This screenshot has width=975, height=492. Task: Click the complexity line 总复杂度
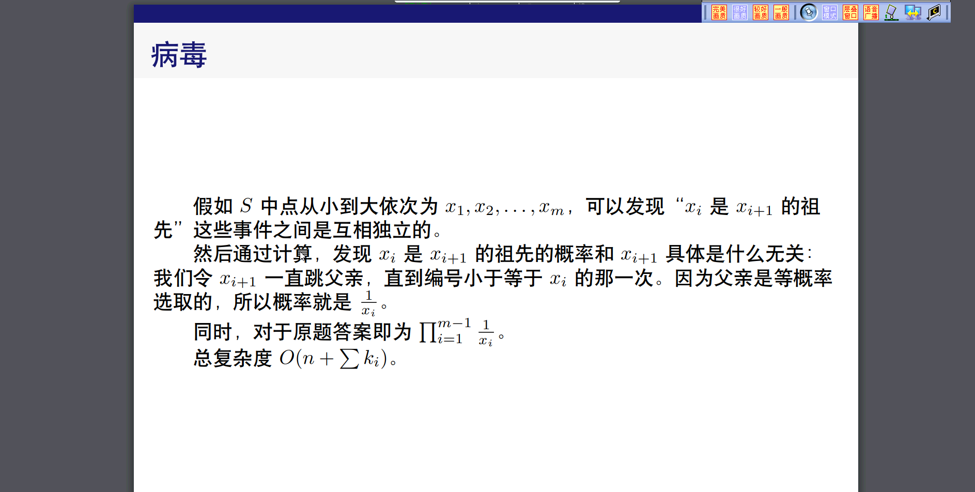coord(296,358)
